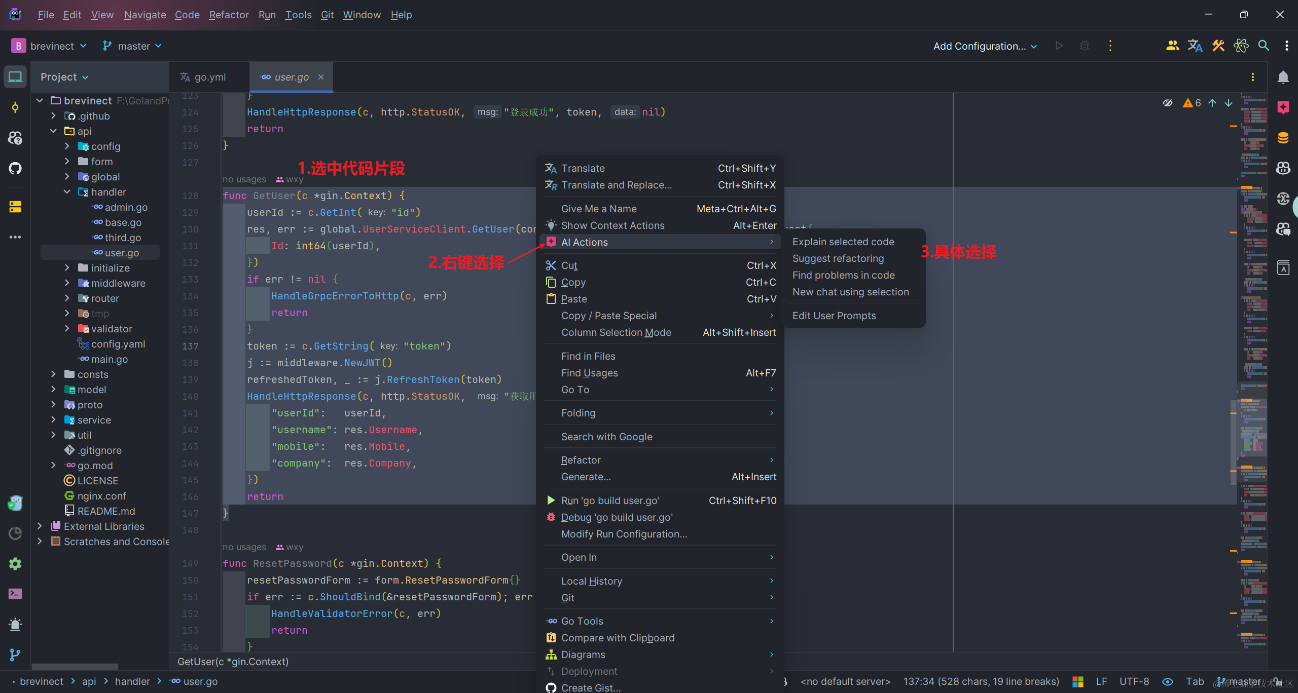
Task: Open the GitHub sidebar icon
Action: [x=15, y=168]
